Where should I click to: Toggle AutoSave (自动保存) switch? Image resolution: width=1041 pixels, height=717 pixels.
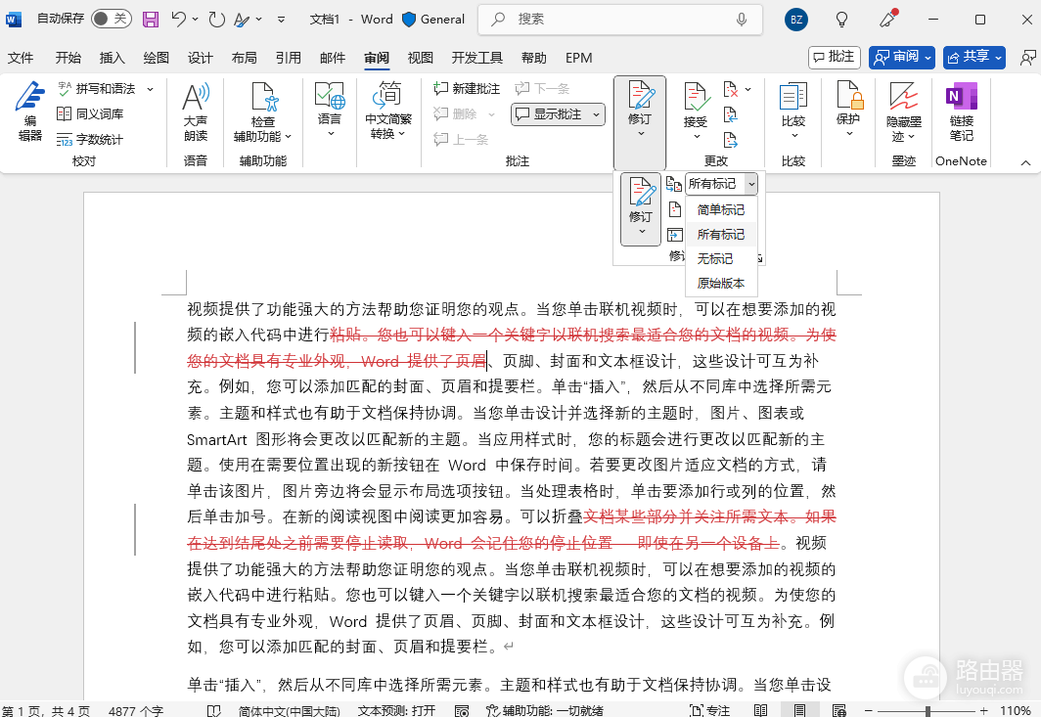pyautogui.click(x=112, y=19)
